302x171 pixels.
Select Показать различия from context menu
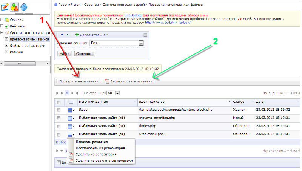click(x=92, y=142)
